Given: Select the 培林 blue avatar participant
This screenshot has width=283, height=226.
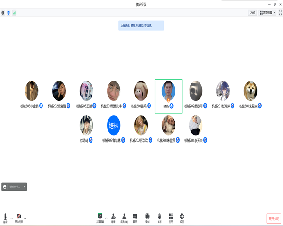Looking at the screenshot, I should 114,125.
